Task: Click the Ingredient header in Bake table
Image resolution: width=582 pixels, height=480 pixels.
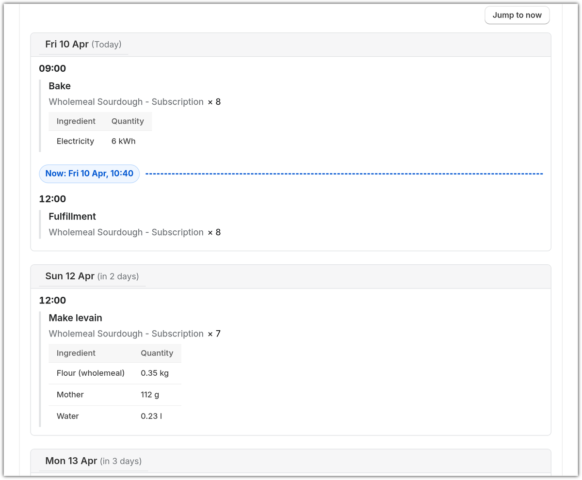Action: click(x=76, y=121)
